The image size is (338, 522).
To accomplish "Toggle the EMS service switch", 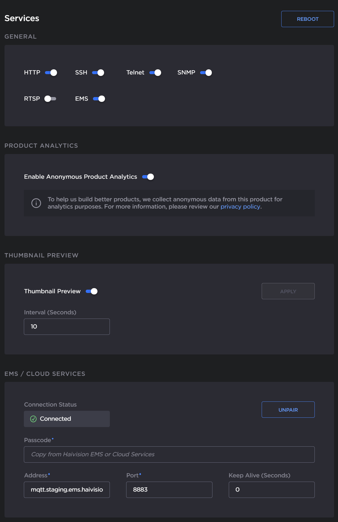I will pos(99,99).
